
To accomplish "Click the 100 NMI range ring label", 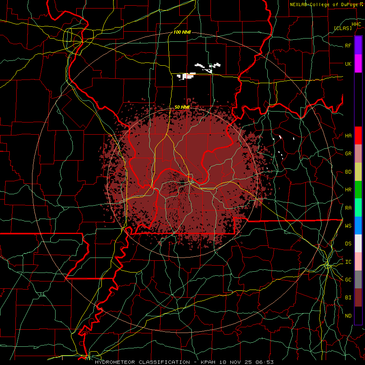I will (x=182, y=32).
